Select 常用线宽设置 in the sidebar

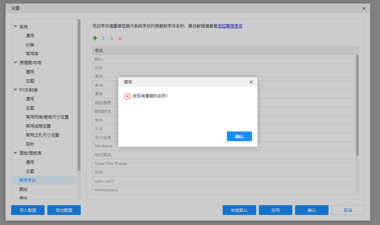click(x=38, y=126)
